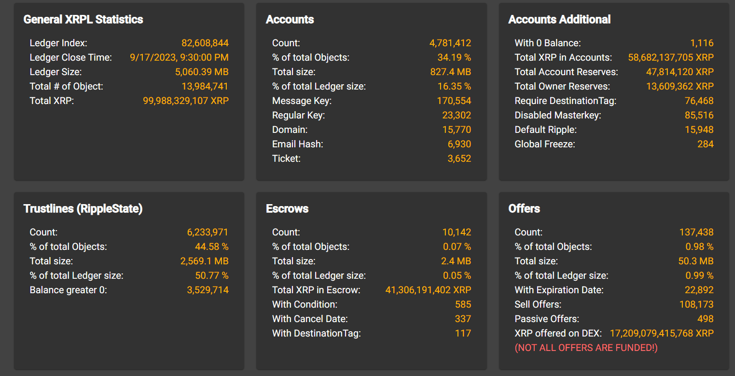This screenshot has height=376, width=735.
Task: Click XRP offered on DEX value 17,209,079,415,768 XRP
Action: [662, 333]
